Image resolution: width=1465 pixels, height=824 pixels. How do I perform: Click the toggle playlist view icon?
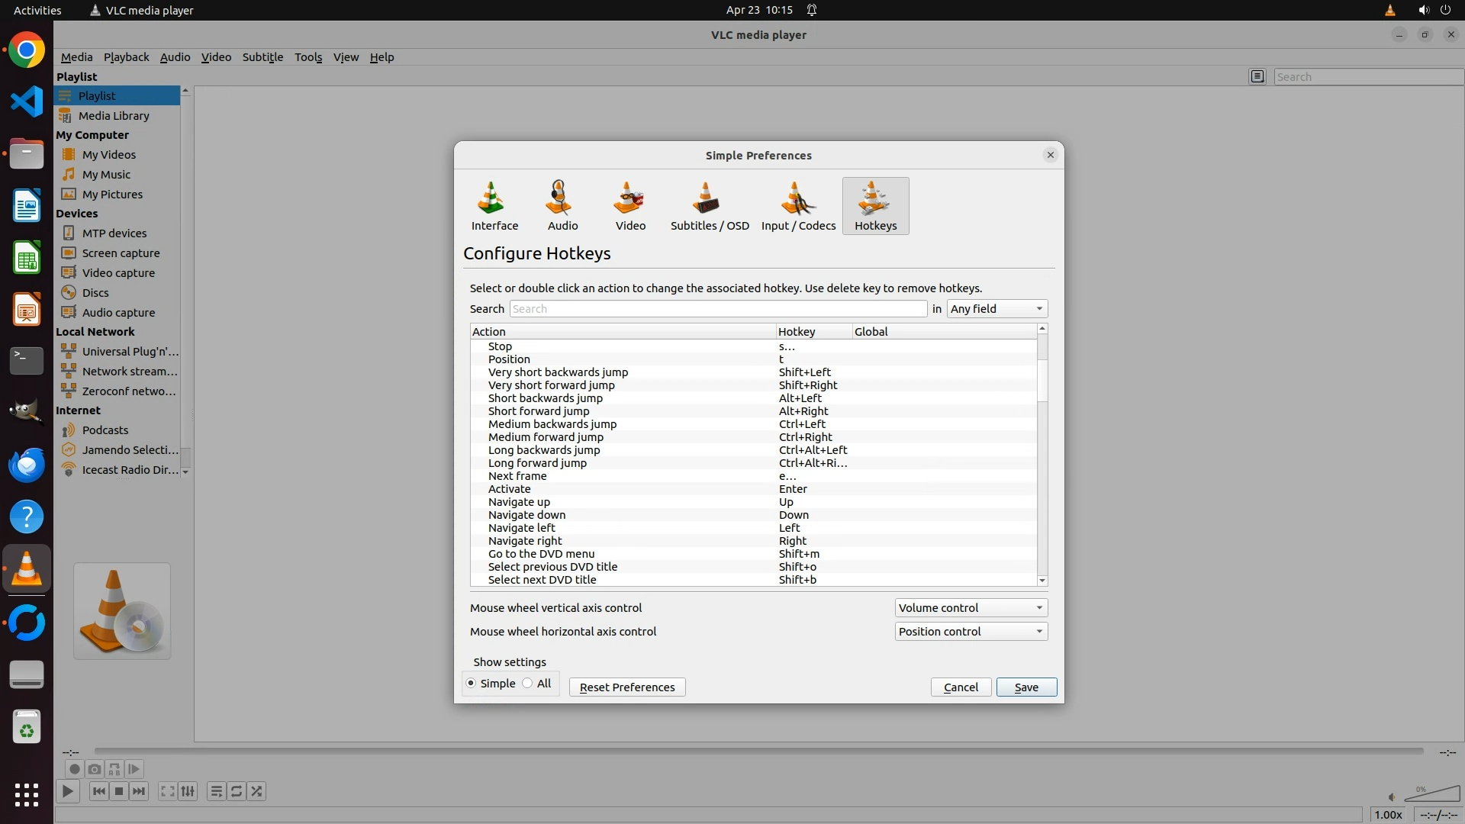217,791
